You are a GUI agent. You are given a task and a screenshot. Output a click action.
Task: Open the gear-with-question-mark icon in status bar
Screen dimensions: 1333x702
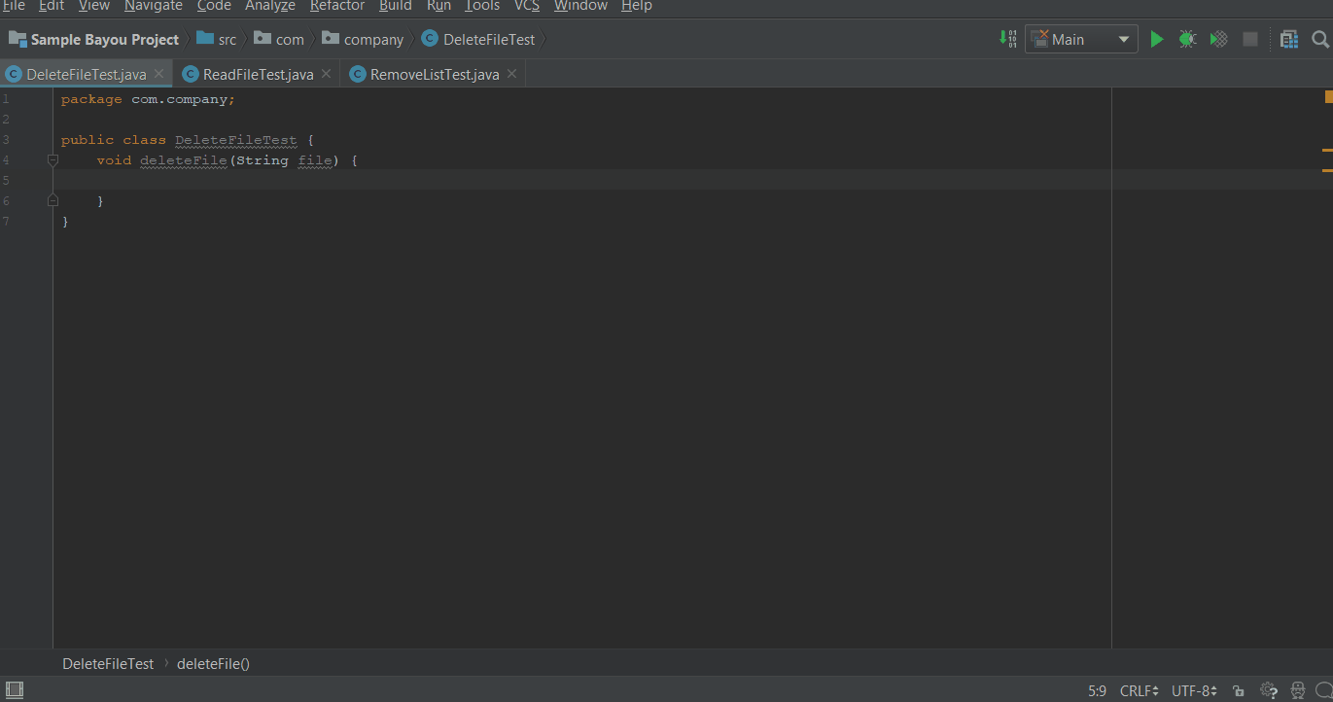(x=1269, y=689)
